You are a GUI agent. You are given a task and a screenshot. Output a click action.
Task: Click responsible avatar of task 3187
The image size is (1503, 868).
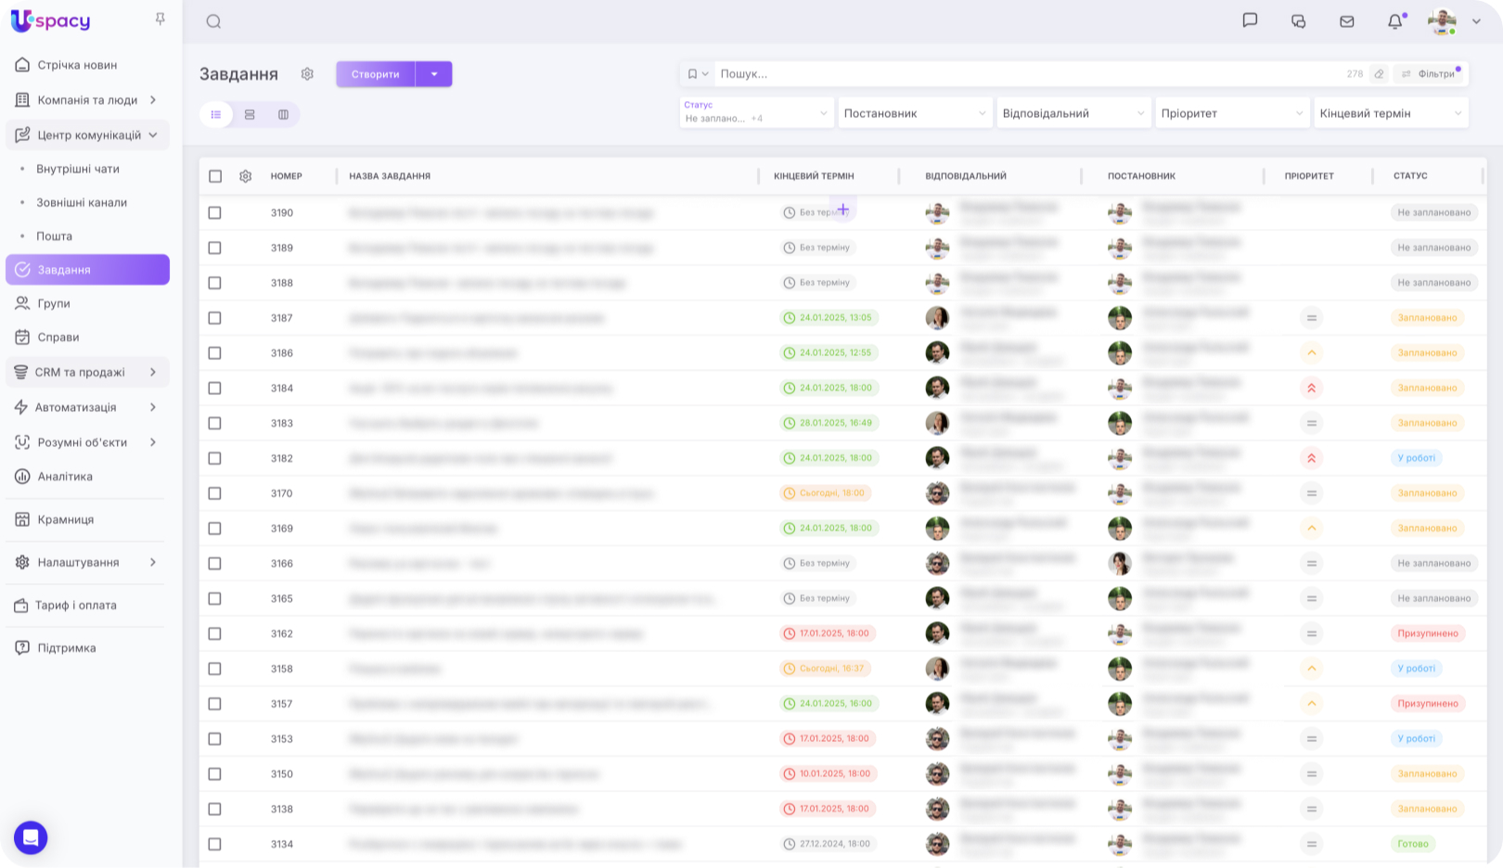point(937,318)
